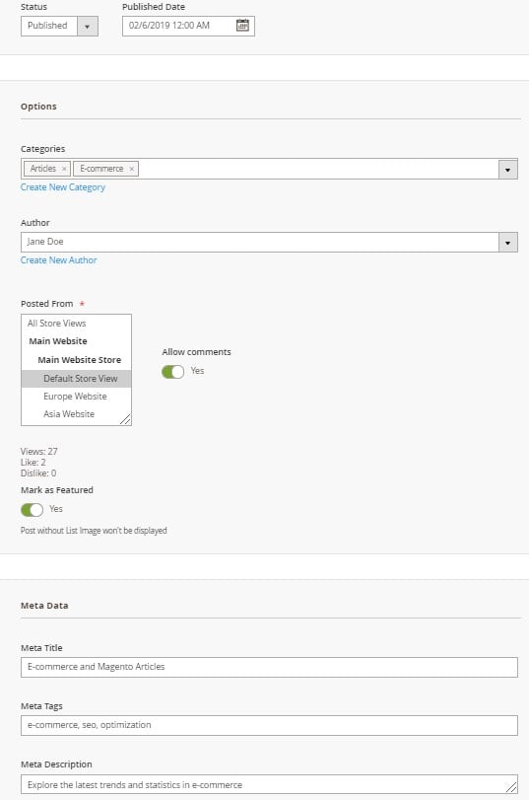Image resolution: width=529 pixels, height=800 pixels.
Task: Remove the E-commerce category tag
Action: click(131, 169)
